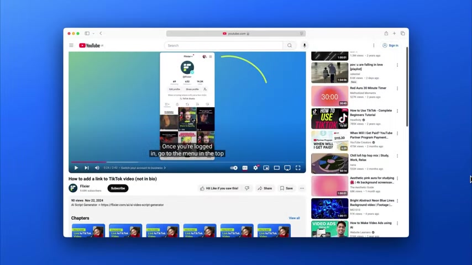Go back in Safari
Viewport: 472px width, 265px height.
101,33
